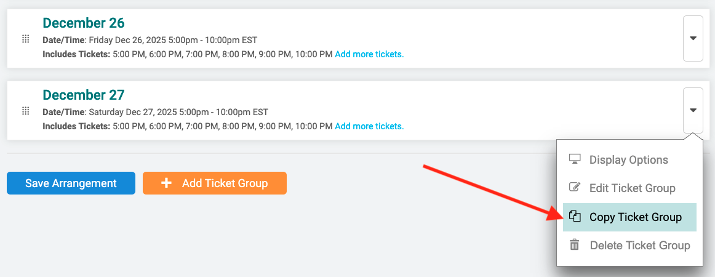Click the plus icon on Add Ticket Group

pos(166,183)
